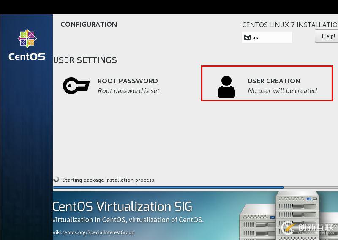Open ROOT PASSWORD settings

[x=111, y=86]
